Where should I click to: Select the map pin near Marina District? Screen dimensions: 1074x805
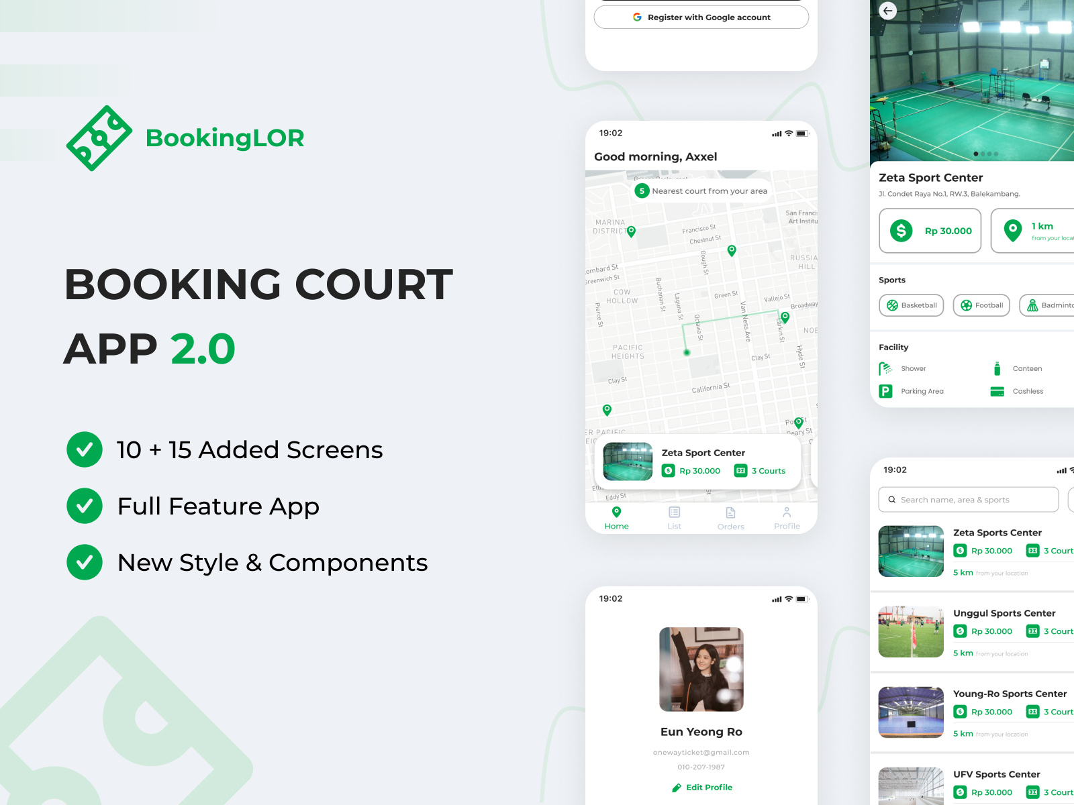click(x=631, y=231)
